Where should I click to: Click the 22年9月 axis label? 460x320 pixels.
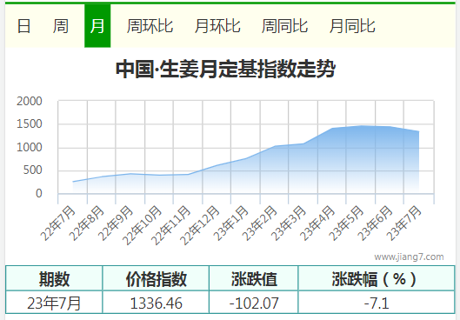pos(116,223)
